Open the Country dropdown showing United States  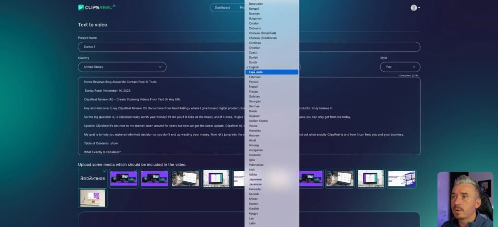click(x=122, y=67)
